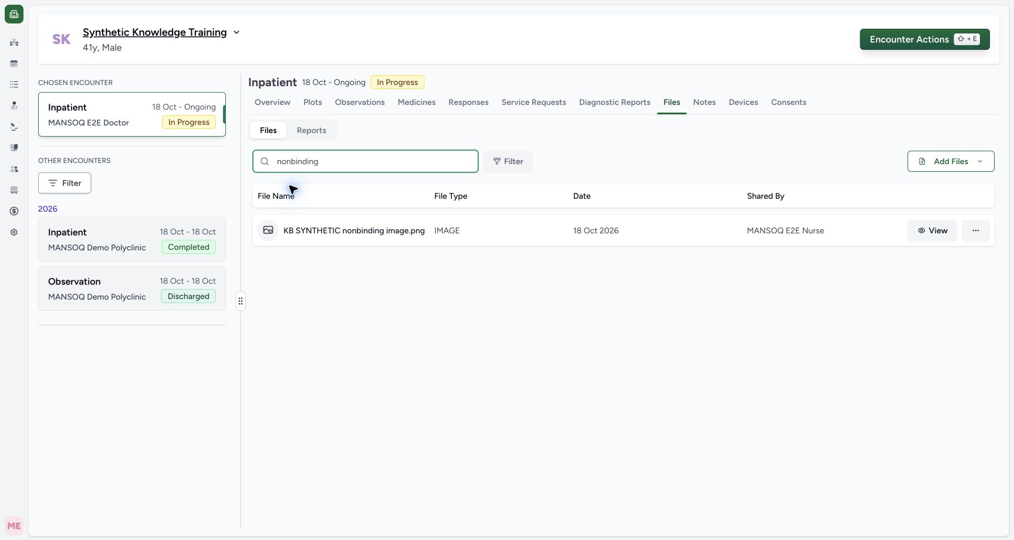Screen dimensions: 1014x540
Task: View the nonbinding image.png file
Action: (932, 230)
